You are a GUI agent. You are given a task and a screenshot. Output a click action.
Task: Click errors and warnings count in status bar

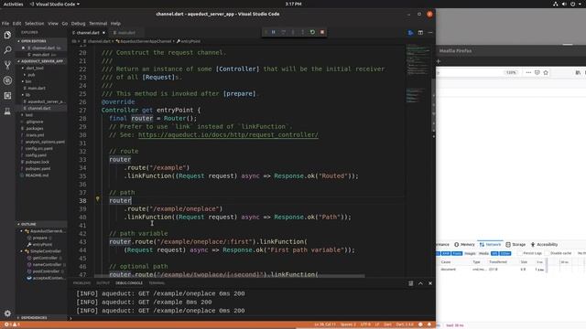(x=12, y=324)
